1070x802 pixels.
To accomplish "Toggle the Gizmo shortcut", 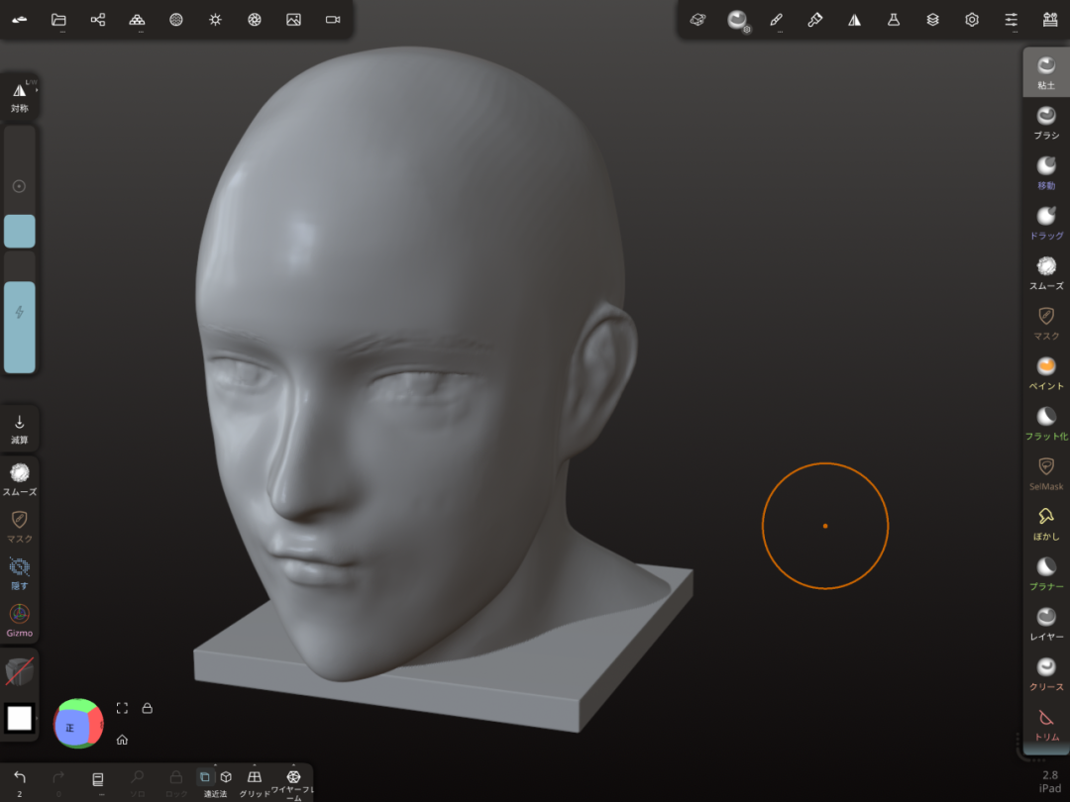I will point(19,620).
